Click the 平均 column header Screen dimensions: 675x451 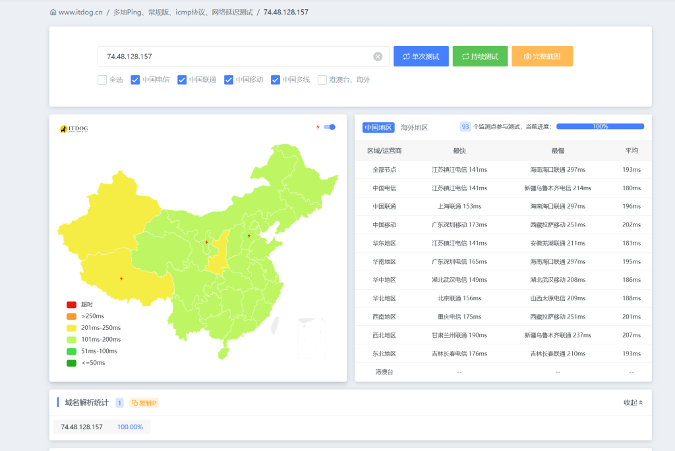pyautogui.click(x=631, y=151)
